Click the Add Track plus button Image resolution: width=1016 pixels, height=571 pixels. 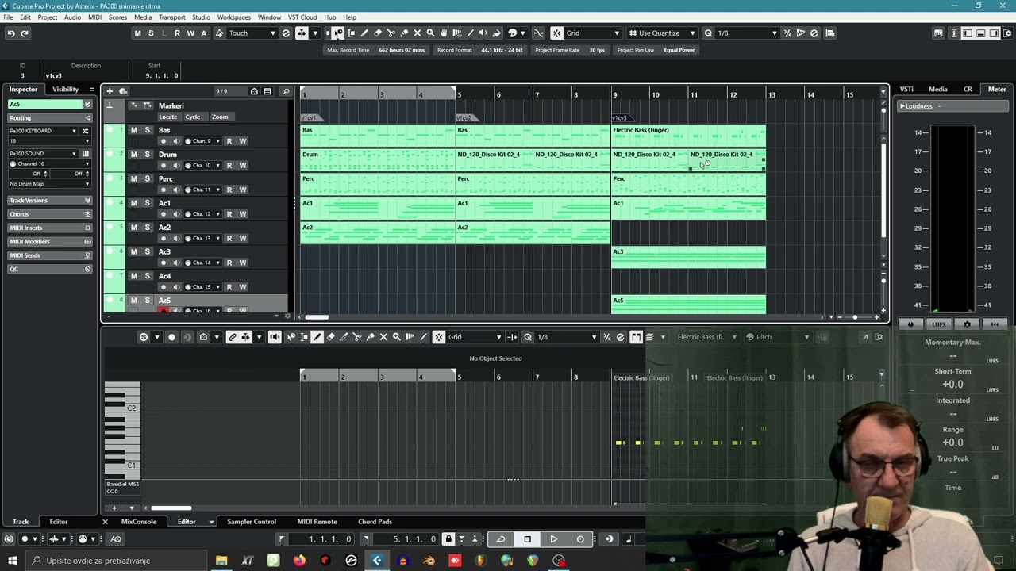[110, 91]
